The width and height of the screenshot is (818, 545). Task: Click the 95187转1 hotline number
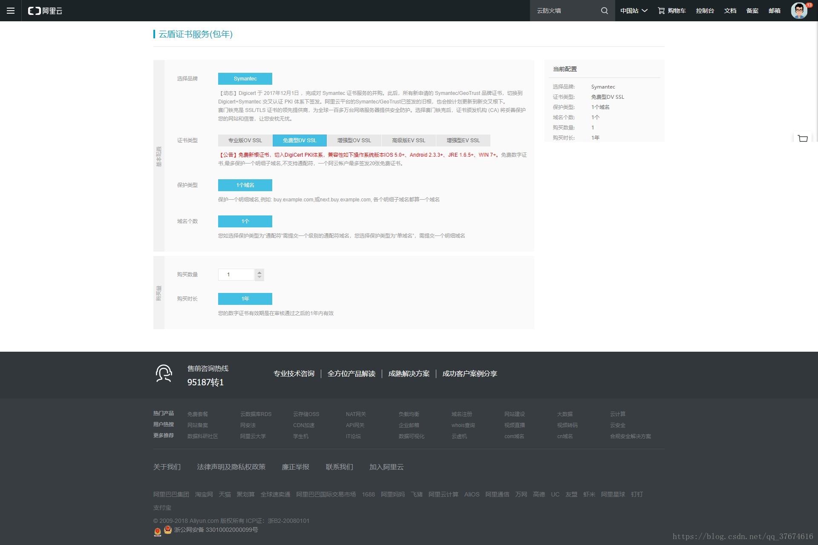[205, 382]
